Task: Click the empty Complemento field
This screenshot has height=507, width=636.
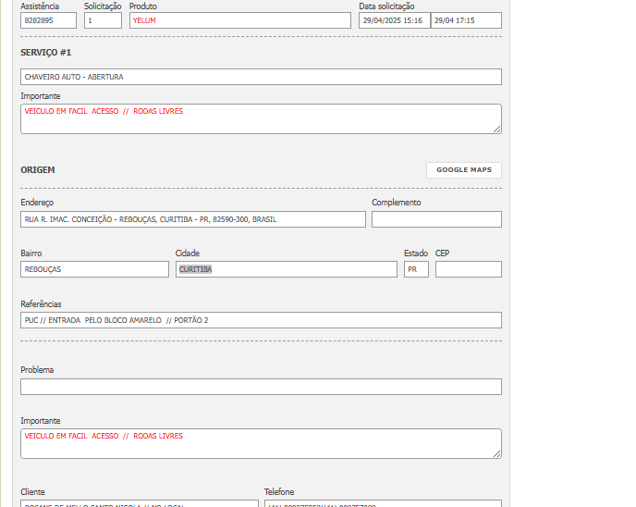Action: pos(437,219)
